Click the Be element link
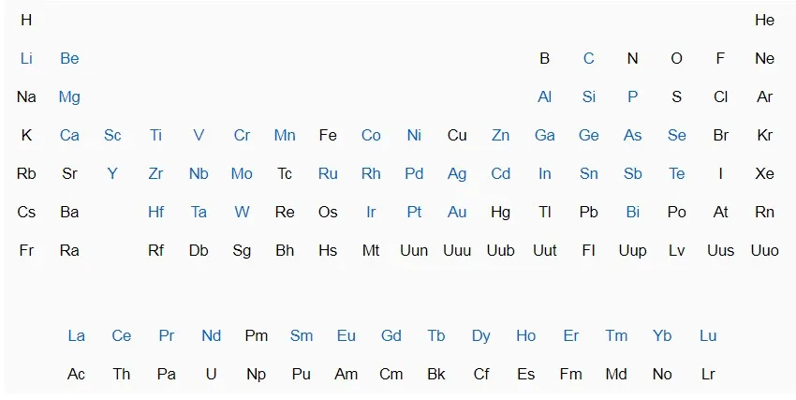Image resolution: width=796 pixels, height=400 pixels. [x=69, y=58]
